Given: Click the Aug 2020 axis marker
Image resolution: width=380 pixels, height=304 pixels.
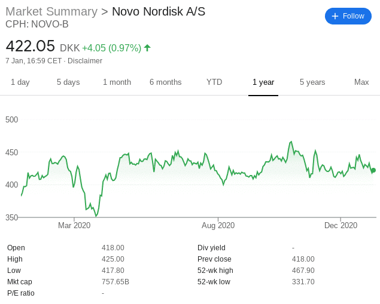Looking at the screenshot, I should [218, 225].
